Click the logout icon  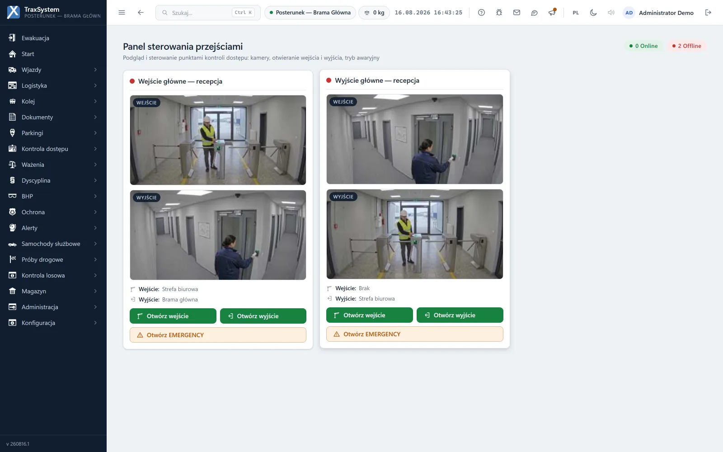click(708, 13)
